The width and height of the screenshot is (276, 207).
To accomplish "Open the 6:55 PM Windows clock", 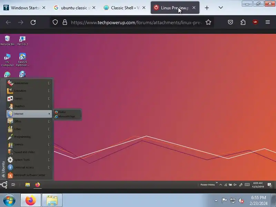I will [x=258, y=200].
